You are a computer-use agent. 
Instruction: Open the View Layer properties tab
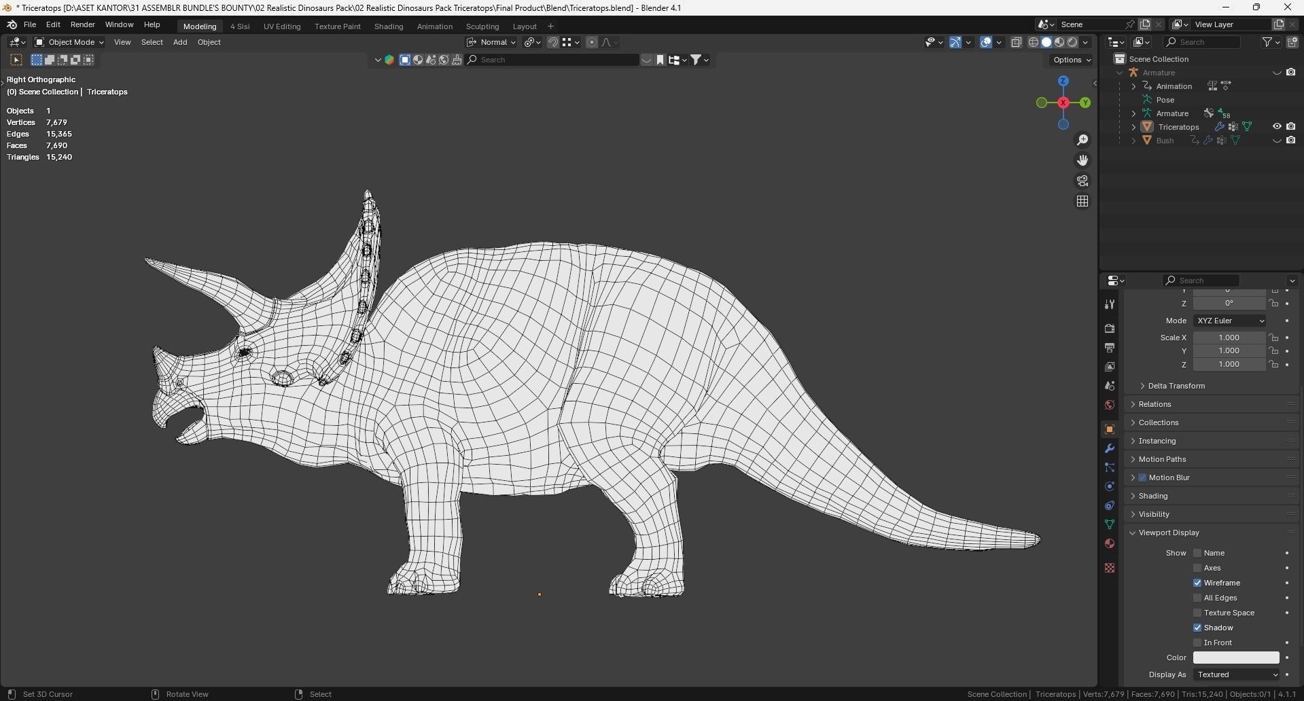1110,367
